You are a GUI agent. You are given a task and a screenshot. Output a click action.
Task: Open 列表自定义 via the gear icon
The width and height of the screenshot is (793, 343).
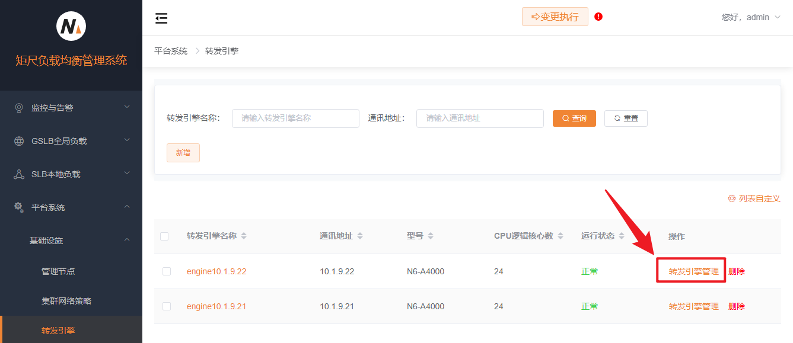click(x=731, y=198)
